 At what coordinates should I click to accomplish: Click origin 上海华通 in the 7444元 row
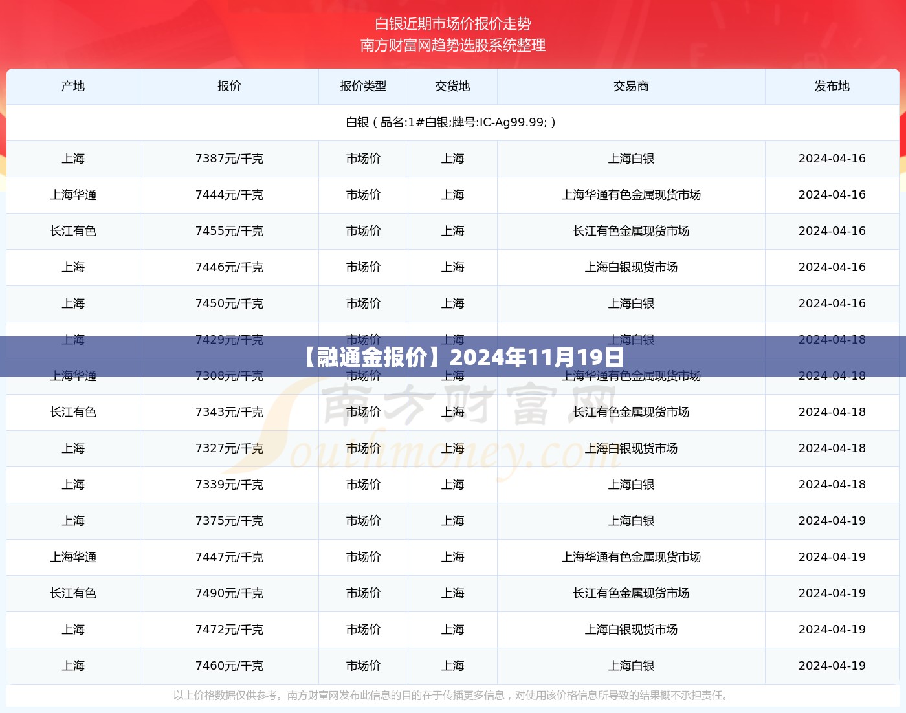pyautogui.click(x=73, y=195)
